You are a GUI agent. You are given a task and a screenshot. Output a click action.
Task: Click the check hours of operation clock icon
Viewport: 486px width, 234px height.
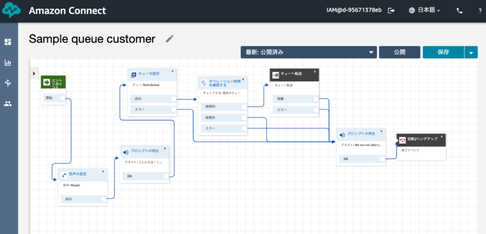coord(204,82)
